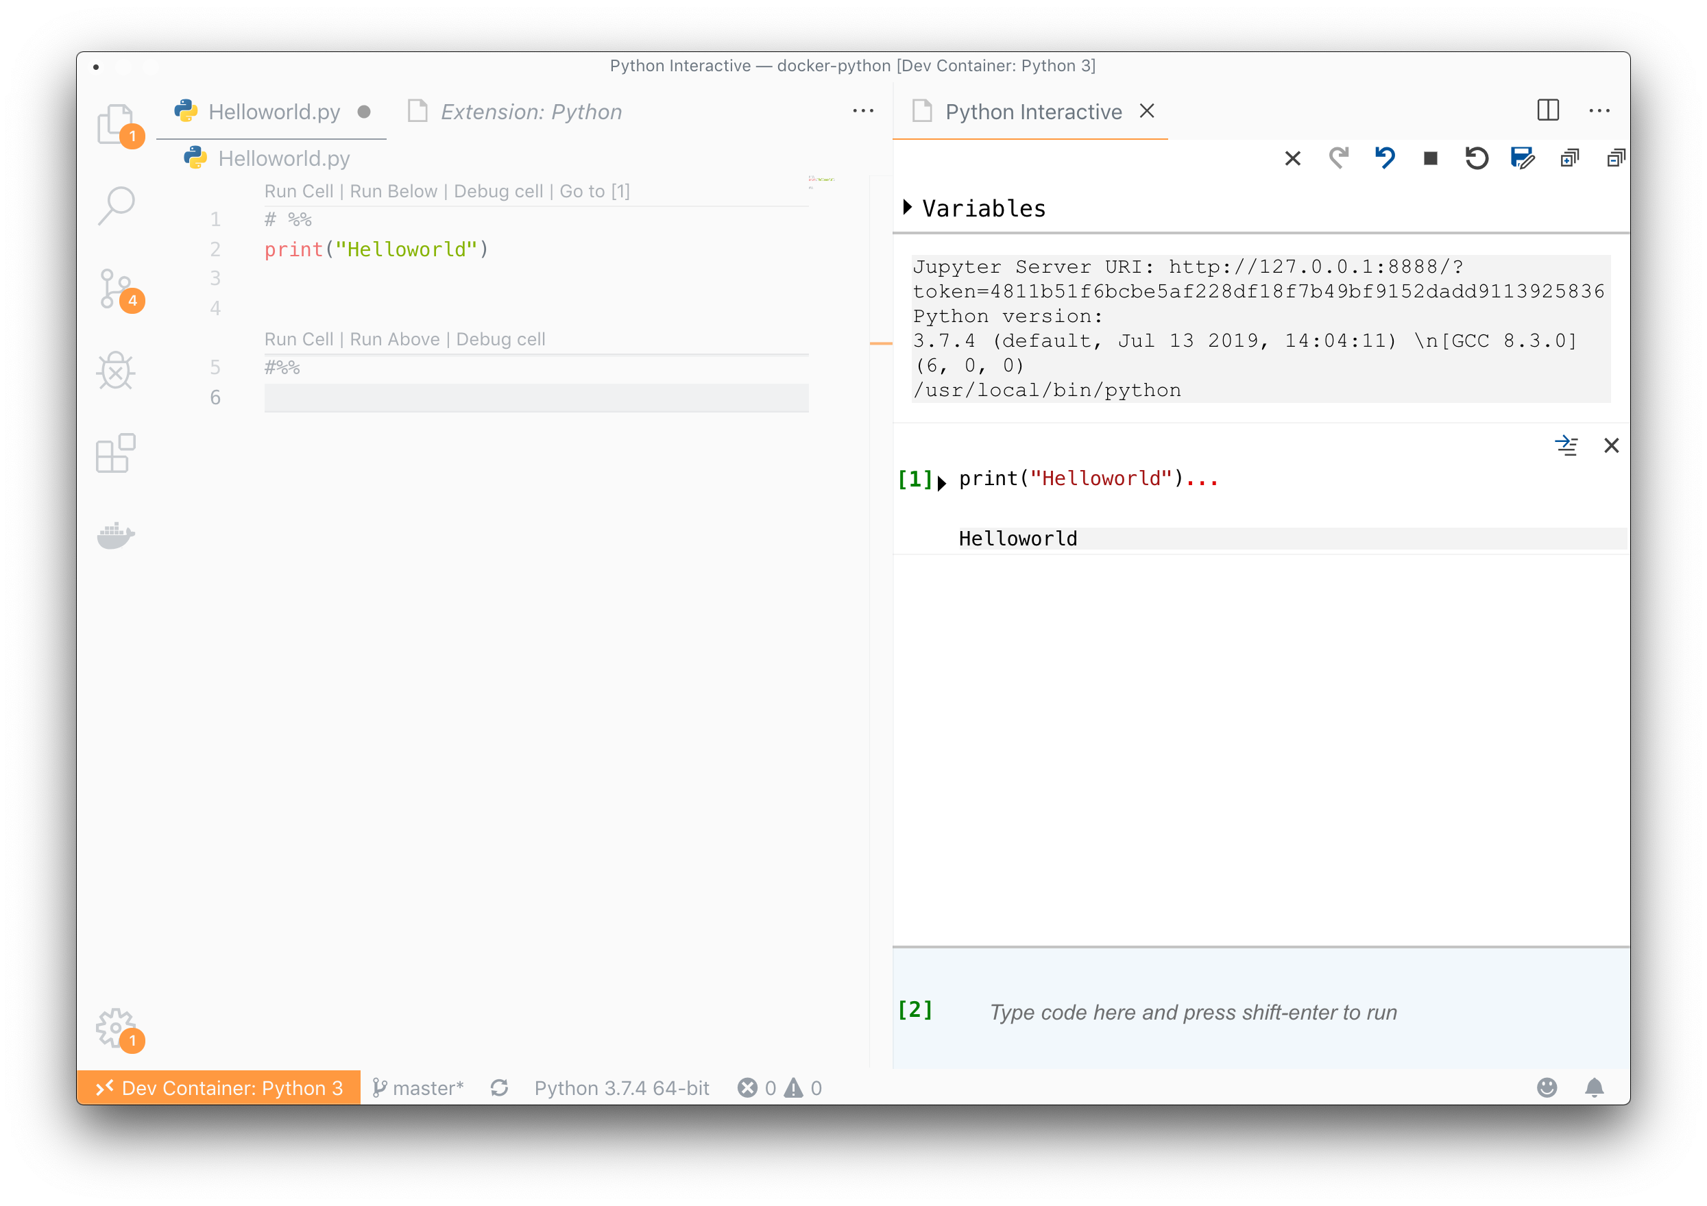Split the editor right icon
Screen dimensions: 1707x1206
1548,111
